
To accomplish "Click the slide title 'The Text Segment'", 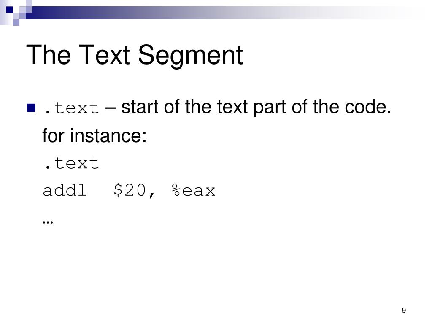I will tap(135, 55).
